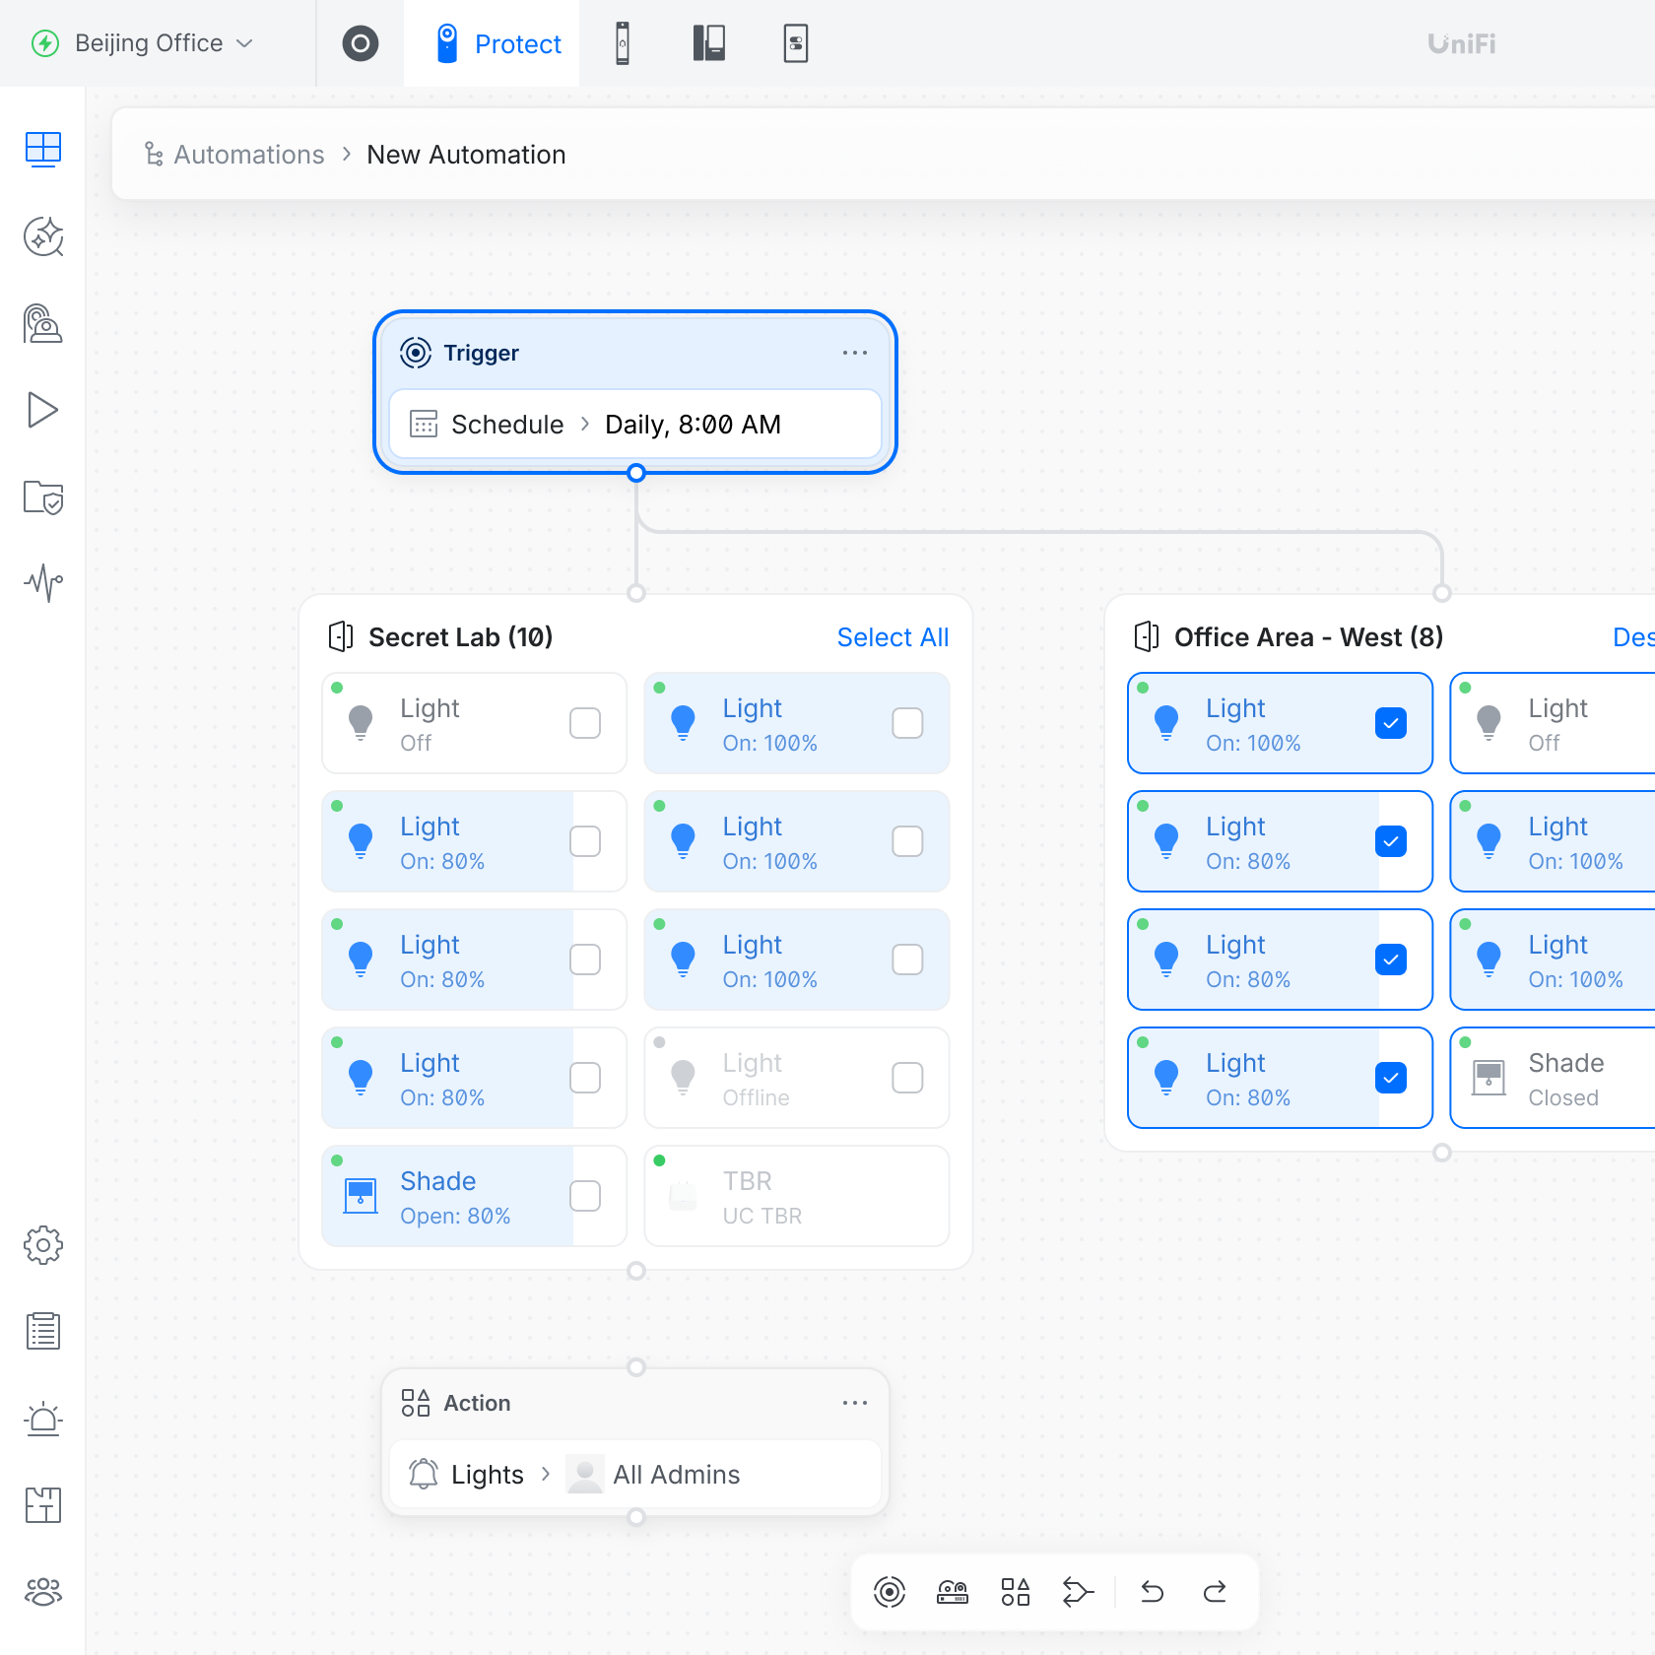Redo the change from the bottom toolbar

point(1216,1592)
